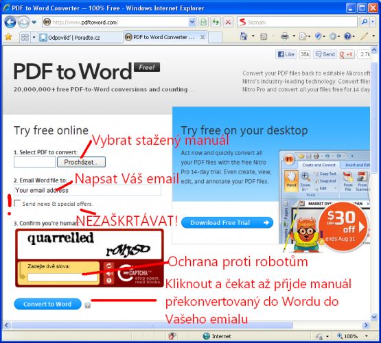Get an audio reCAPTCHA challenge
The image size is (381, 343).
pyautogui.click(x=109, y=273)
